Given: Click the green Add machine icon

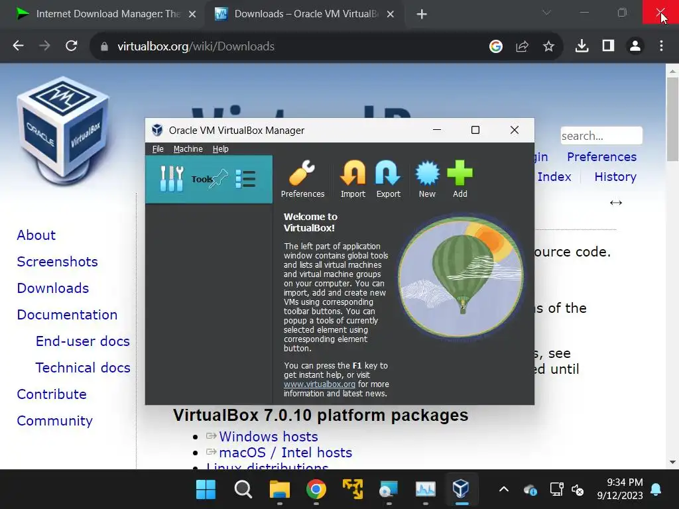Looking at the screenshot, I should pyautogui.click(x=460, y=179).
